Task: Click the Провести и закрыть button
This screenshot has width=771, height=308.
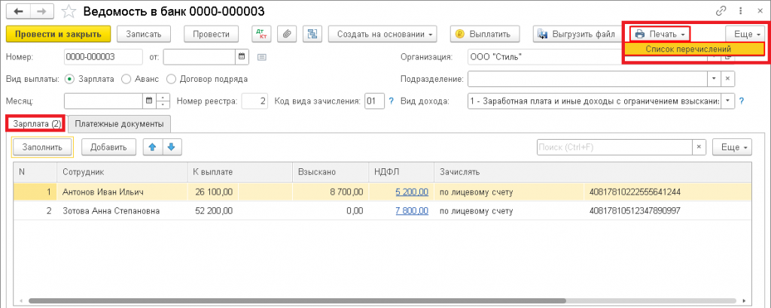Action: [59, 34]
